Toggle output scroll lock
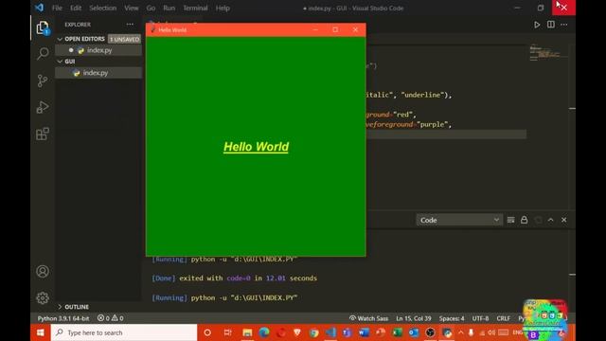Viewport: 606px width, 341px height. (524, 220)
